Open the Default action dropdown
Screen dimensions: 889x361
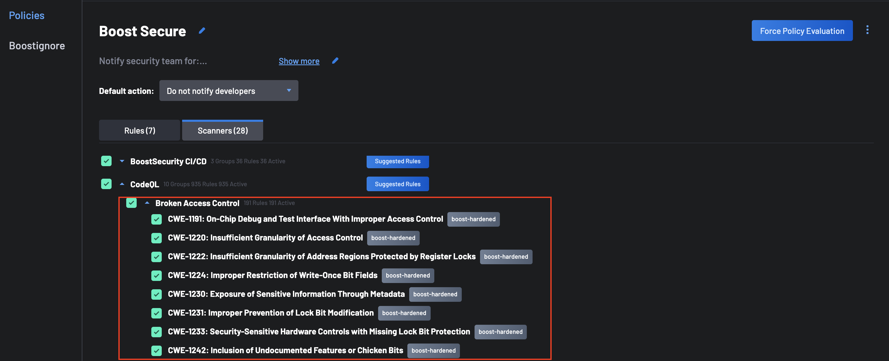[229, 91]
